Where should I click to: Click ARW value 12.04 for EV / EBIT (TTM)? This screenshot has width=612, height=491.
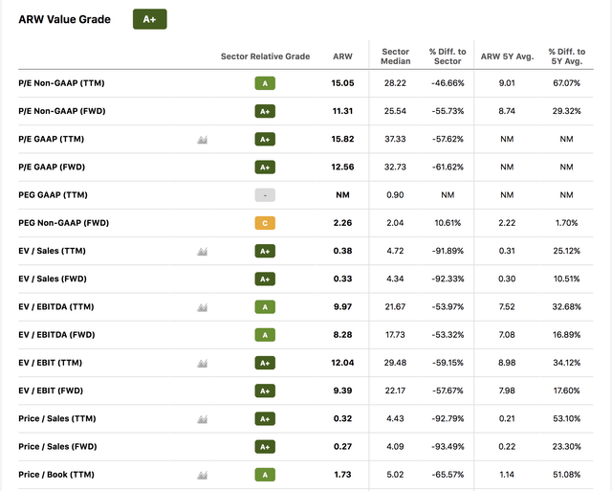pyautogui.click(x=342, y=363)
